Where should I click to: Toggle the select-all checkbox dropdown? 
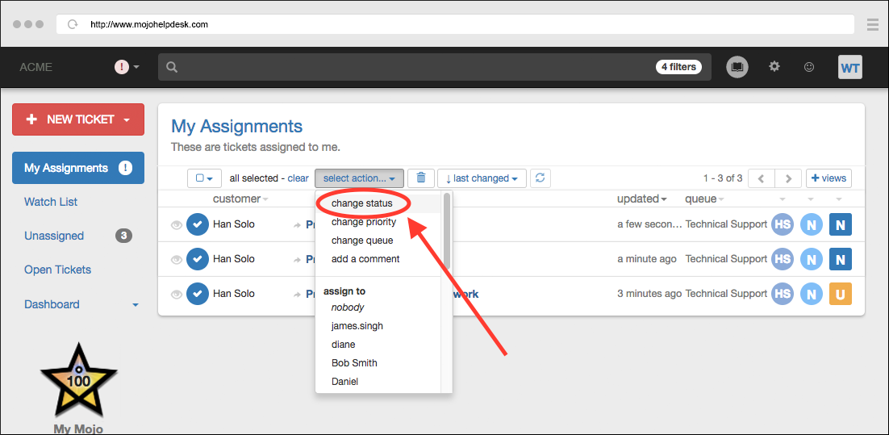[x=204, y=178]
